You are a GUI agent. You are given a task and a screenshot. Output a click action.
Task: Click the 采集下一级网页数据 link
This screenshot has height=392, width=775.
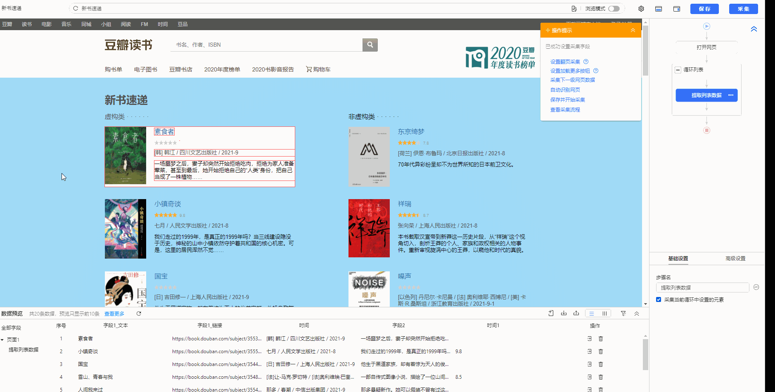(x=572, y=80)
